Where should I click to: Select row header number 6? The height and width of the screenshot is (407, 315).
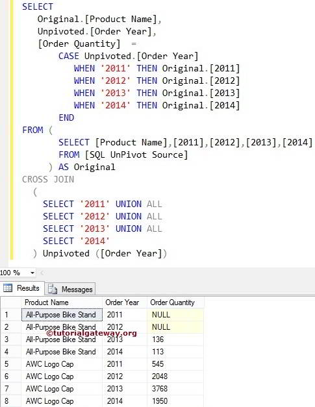click(10, 376)
